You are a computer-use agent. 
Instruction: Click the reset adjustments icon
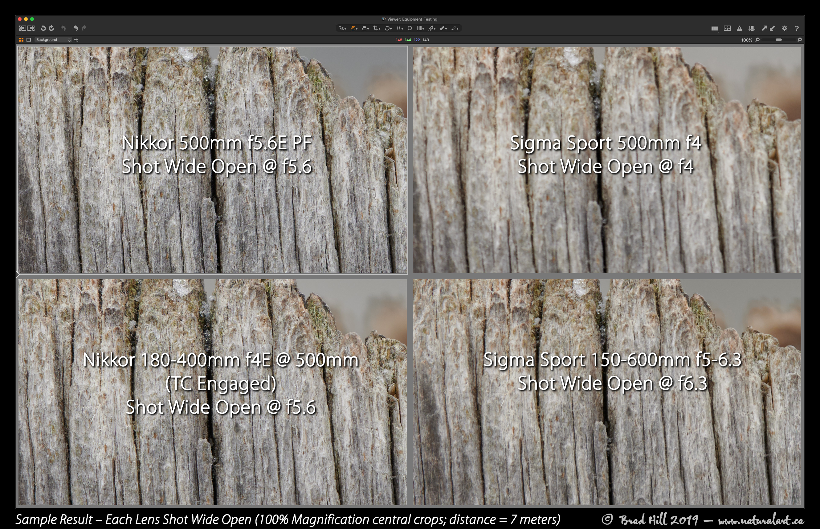(x=63, y=28)
